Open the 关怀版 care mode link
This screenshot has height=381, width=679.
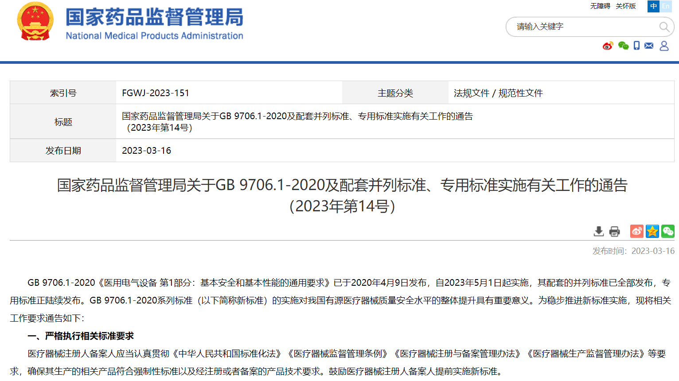point(625,6)
